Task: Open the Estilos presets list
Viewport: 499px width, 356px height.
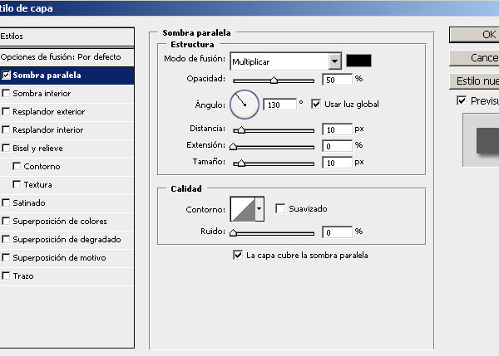Action: [67, 37]
